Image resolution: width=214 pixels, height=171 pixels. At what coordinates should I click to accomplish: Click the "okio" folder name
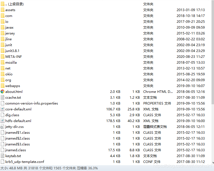click(9, 74)
